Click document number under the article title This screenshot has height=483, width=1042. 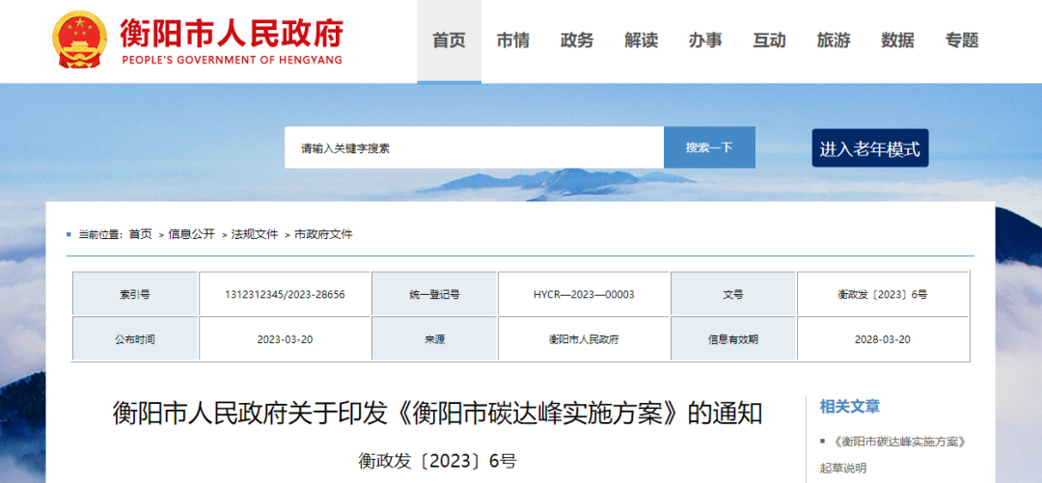pyautogui.click(x=437, y=461)
